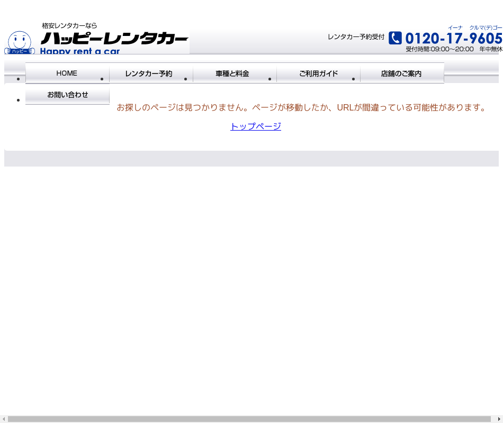Click the 受付時間 09:00～20:00 text

(439, 49)
